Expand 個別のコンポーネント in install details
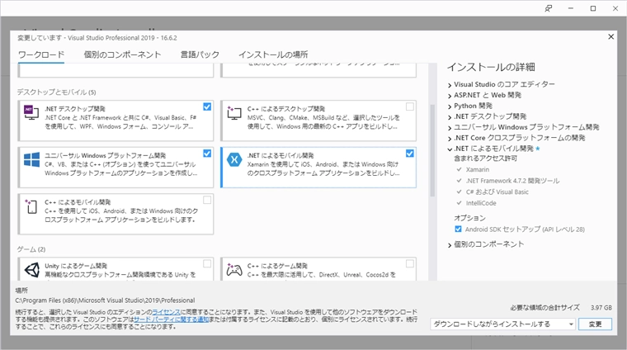 pos(450,245)
